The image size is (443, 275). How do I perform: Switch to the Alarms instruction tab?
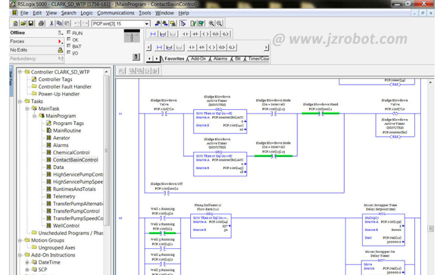[x=220, y=59]
